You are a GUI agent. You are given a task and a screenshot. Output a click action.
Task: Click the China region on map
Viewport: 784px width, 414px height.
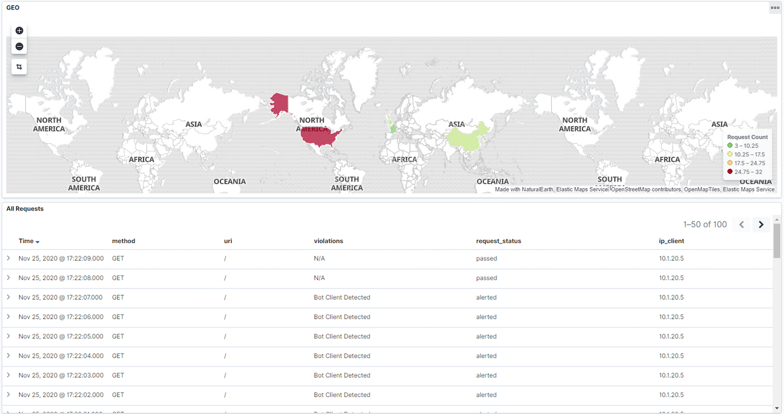pyautogui.click(x=468, y=137)
